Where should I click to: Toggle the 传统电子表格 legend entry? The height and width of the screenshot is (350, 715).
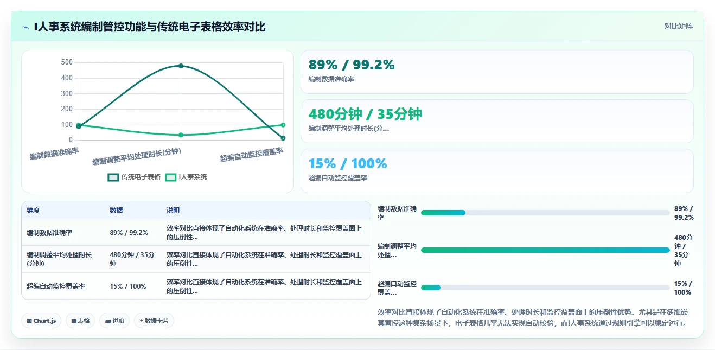[134, 177]
